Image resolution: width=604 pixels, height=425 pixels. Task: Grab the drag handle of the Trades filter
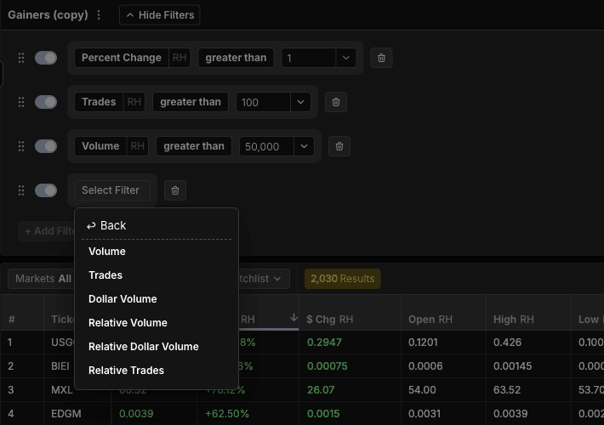(x=21, y=102)
